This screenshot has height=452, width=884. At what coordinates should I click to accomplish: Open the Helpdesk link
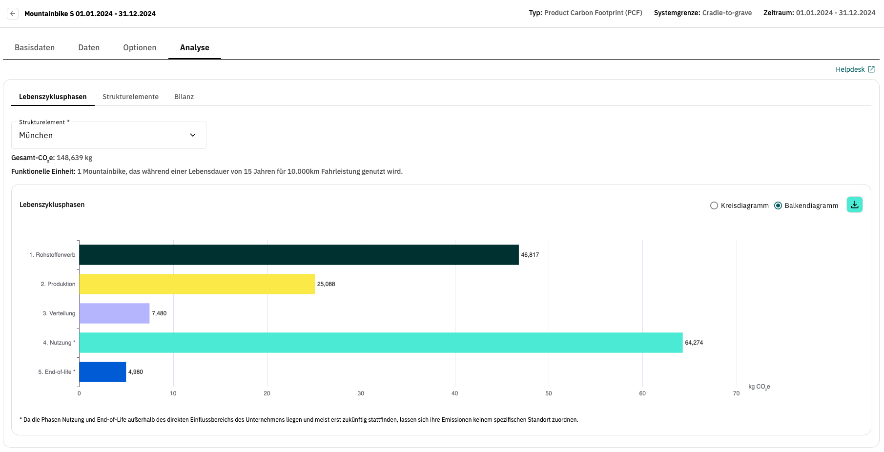[x=850, y=69]
